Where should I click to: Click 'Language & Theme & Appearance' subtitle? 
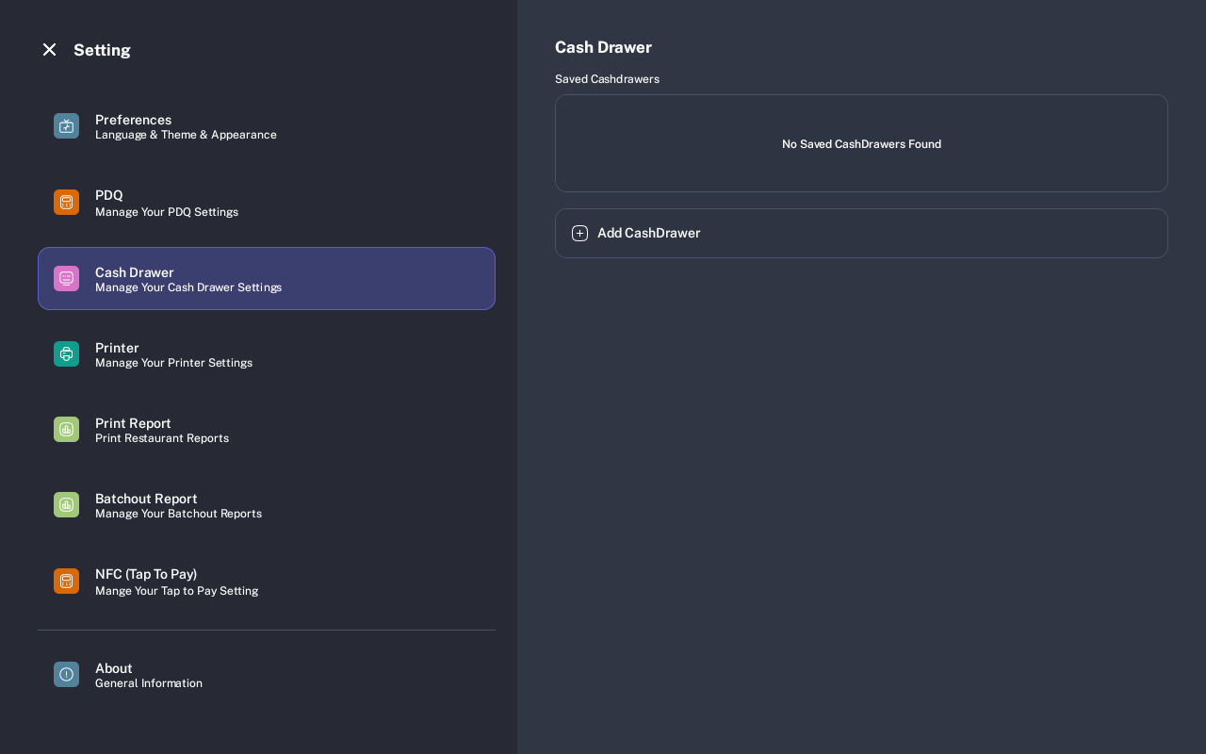tap(186, 135)
